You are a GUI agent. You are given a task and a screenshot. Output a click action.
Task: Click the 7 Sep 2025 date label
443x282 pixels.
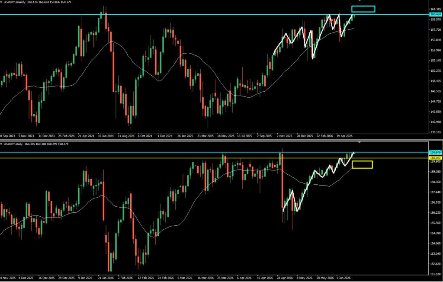[264, 136]
